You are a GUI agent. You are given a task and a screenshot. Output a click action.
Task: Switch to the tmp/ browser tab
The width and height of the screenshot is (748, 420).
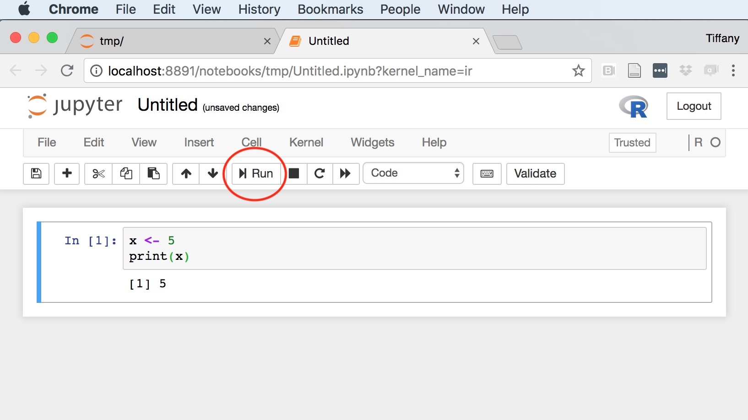click(x=169, y=41)
